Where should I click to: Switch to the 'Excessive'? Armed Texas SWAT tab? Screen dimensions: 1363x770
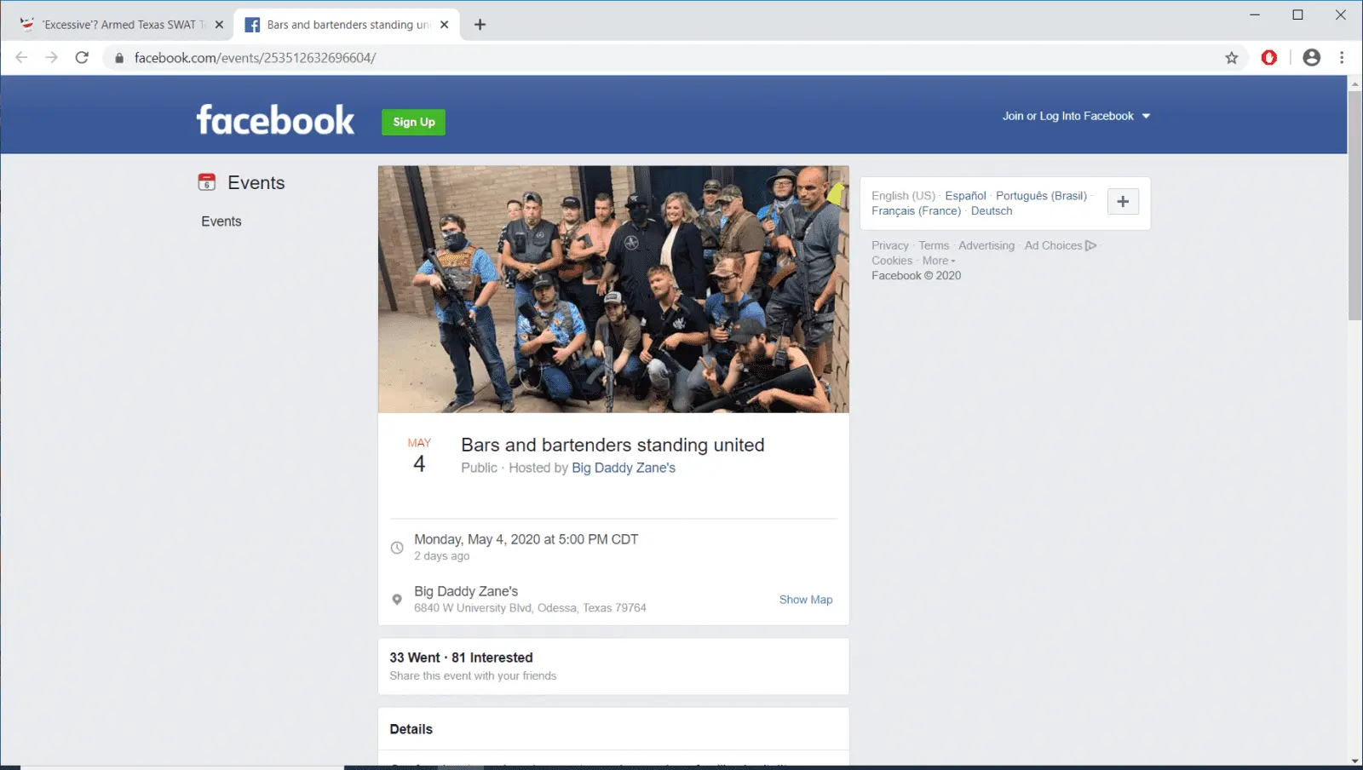[119, 25]
